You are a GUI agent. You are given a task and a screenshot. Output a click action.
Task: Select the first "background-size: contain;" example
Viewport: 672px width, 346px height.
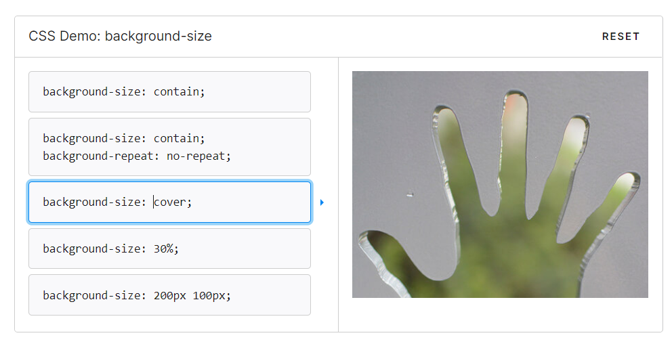(169, 91)
